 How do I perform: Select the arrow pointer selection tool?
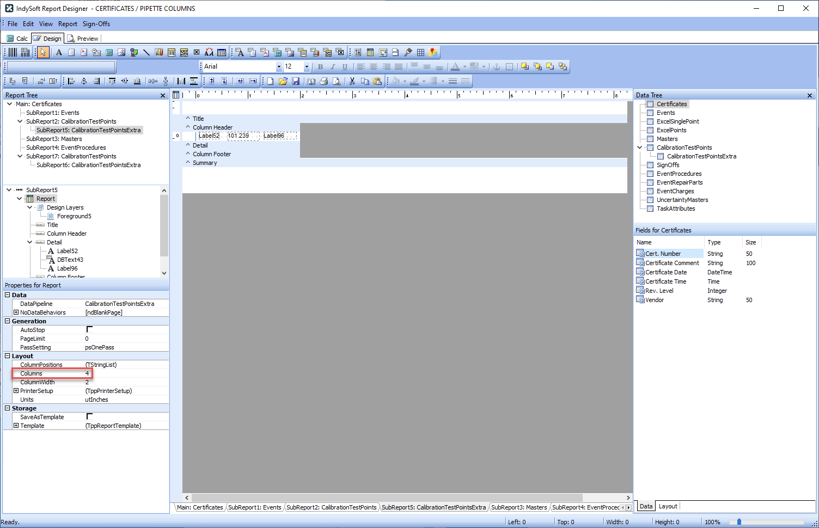(43, 52)
